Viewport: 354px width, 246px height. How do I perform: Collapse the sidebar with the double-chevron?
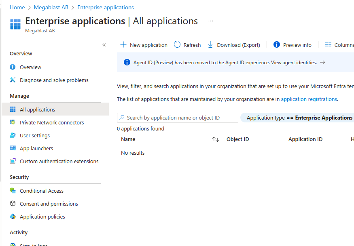104,45
